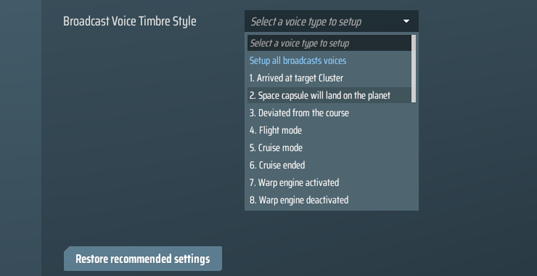Screen dimensions: 537x276
Task: Select '7. Warp engine activated'
Action: 294,183
